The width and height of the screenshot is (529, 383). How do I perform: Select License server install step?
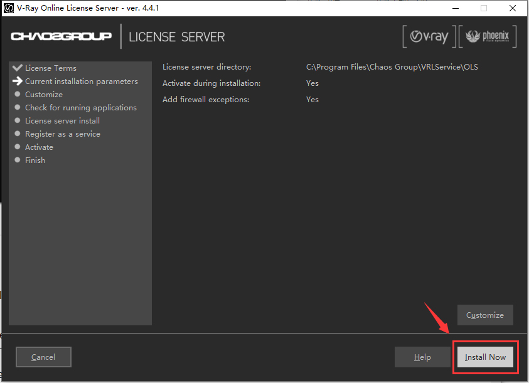[62, 121]
